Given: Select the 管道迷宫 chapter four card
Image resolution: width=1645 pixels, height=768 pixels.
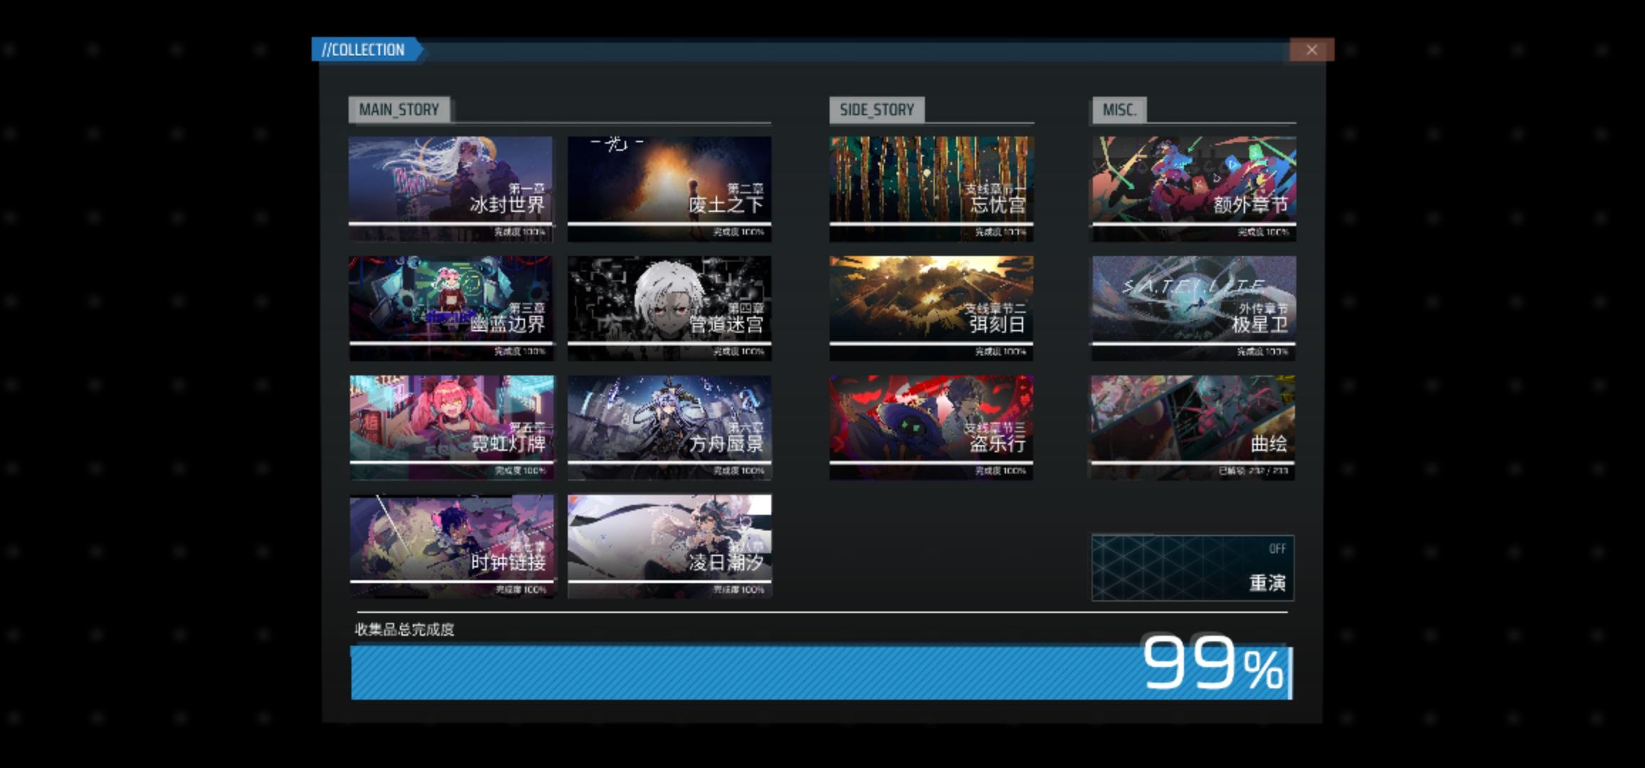Looking at the screenshot, I should [x=670, y=308].
